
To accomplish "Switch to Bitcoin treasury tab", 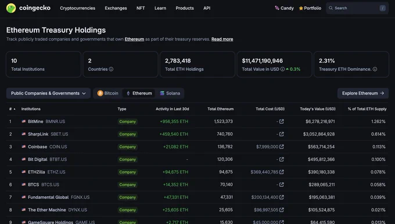I will (108, 93).
